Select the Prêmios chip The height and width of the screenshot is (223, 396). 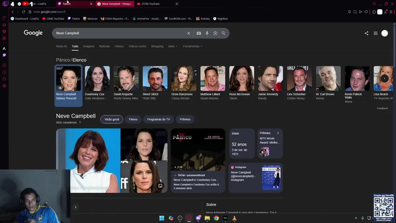(185, 119)
